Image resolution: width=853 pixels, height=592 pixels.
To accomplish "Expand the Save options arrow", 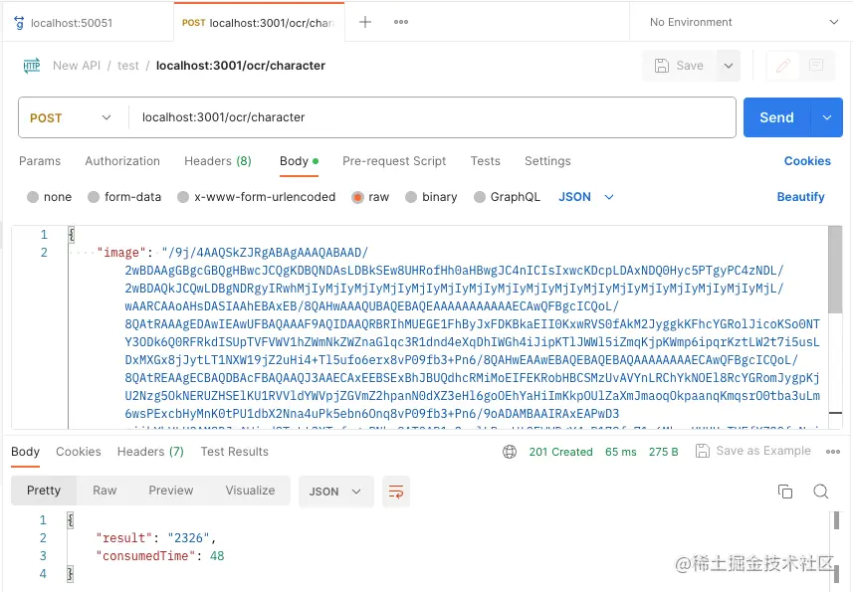I will pos(729,66).
